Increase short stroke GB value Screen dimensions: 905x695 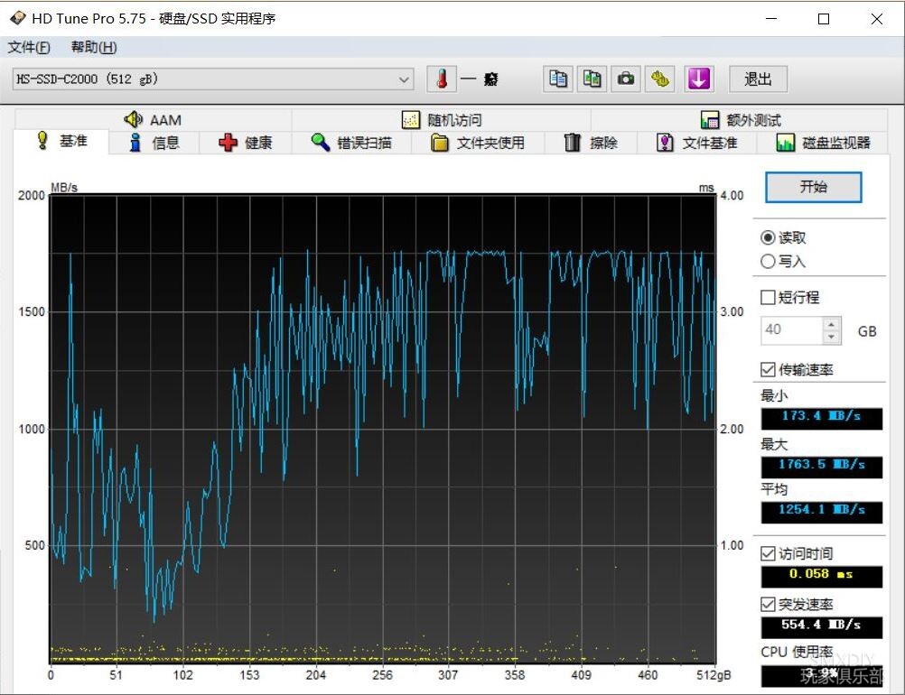(831, 324)
